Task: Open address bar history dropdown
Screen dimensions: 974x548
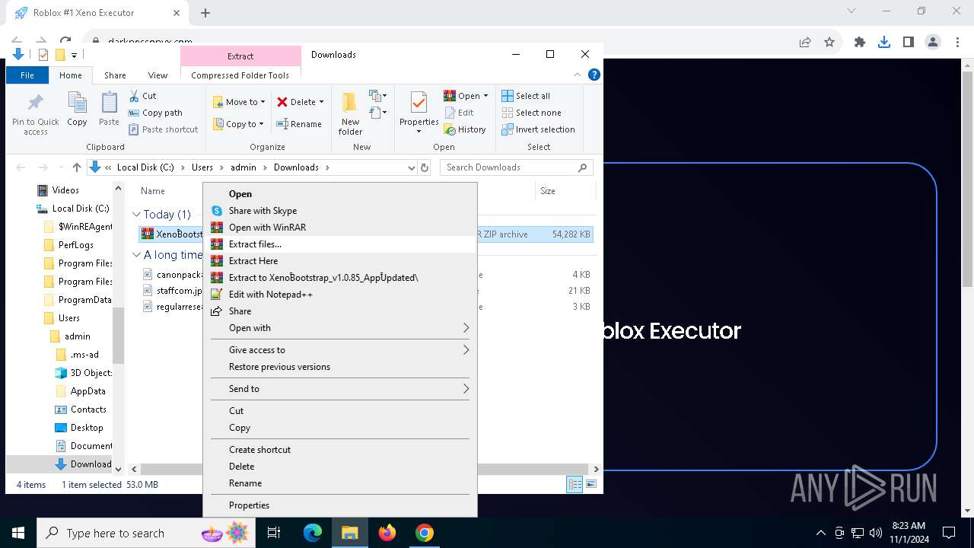Action: point(412,167)
